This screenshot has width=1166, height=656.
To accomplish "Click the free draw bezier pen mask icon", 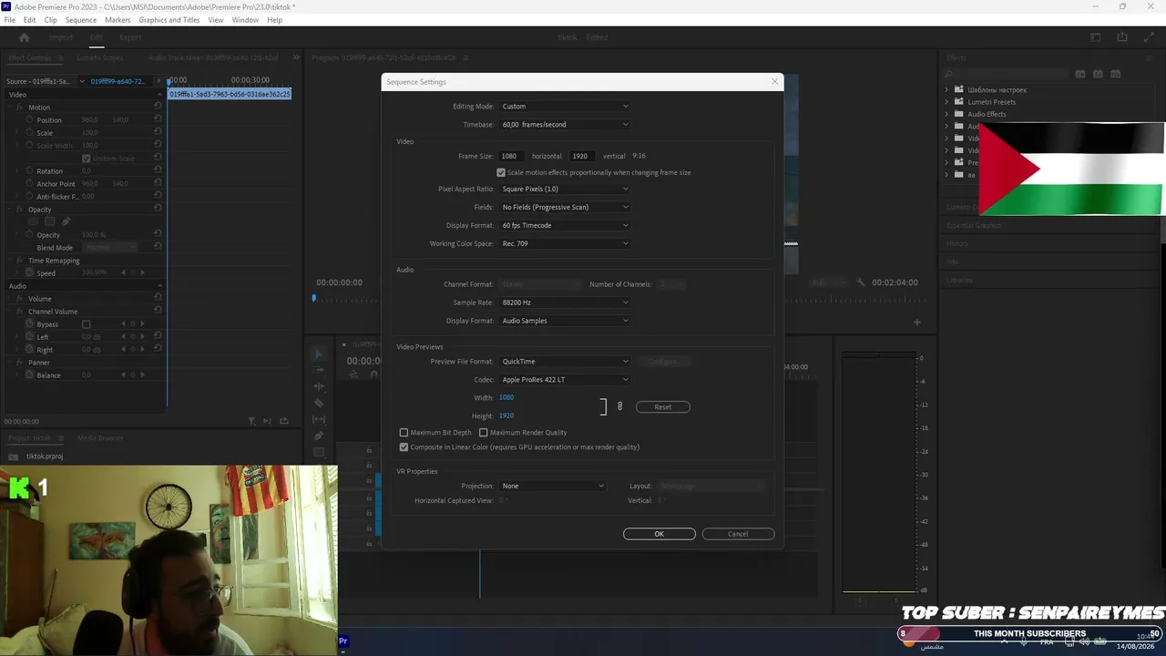I will point(66,221).
